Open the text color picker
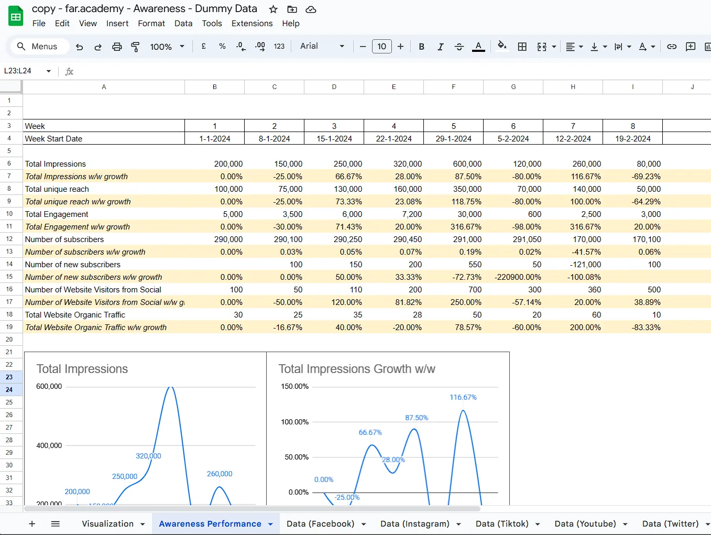711x535 pixels. tap(478, 46)
